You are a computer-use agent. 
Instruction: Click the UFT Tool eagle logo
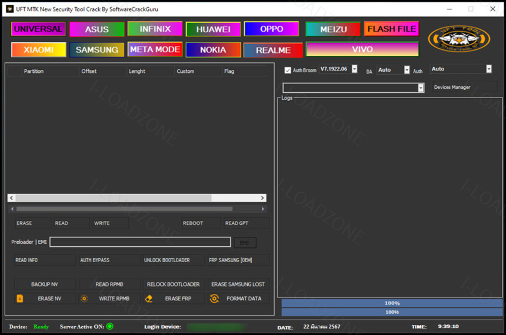459,39
